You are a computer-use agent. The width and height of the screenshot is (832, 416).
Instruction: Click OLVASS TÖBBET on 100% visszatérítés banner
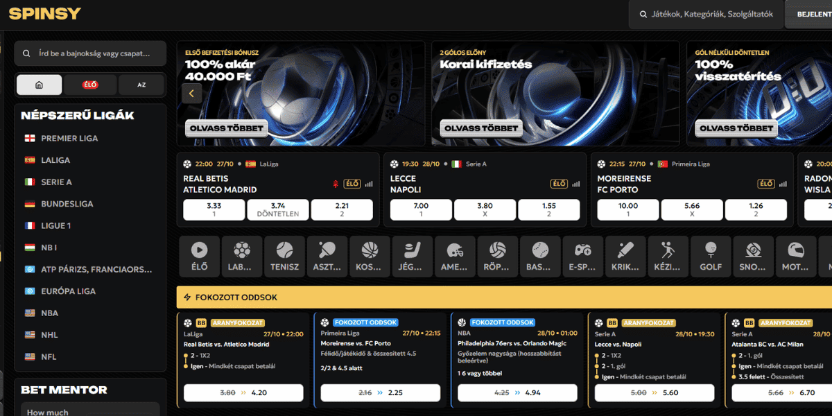(x=736, y=128)
